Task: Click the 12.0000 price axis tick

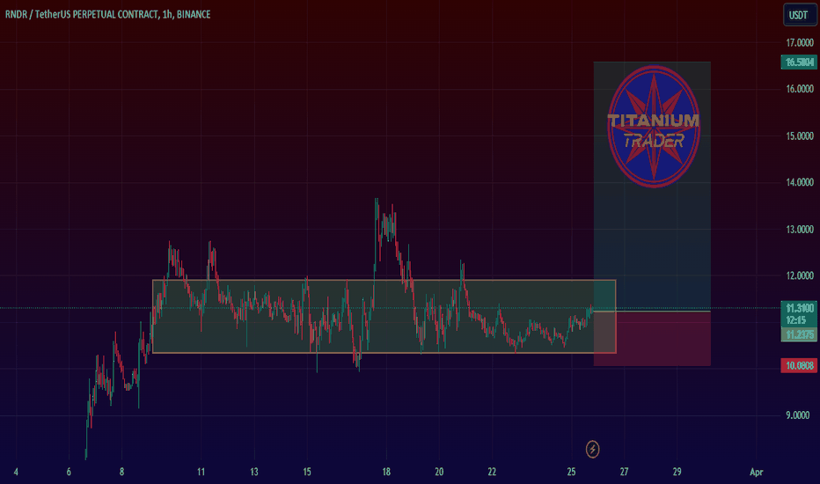Action: click(x=800, y=275)
